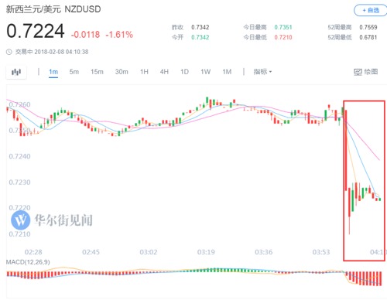
Task: Switch chart to 1M monthly view
Action: coord(227,72)
